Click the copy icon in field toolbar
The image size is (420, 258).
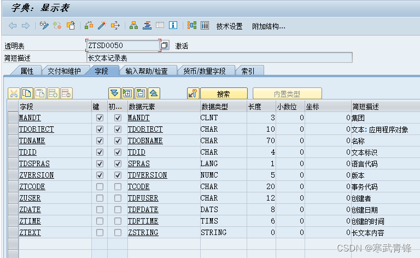coord(27,93)
